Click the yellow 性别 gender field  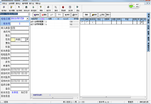pos(13,40)
